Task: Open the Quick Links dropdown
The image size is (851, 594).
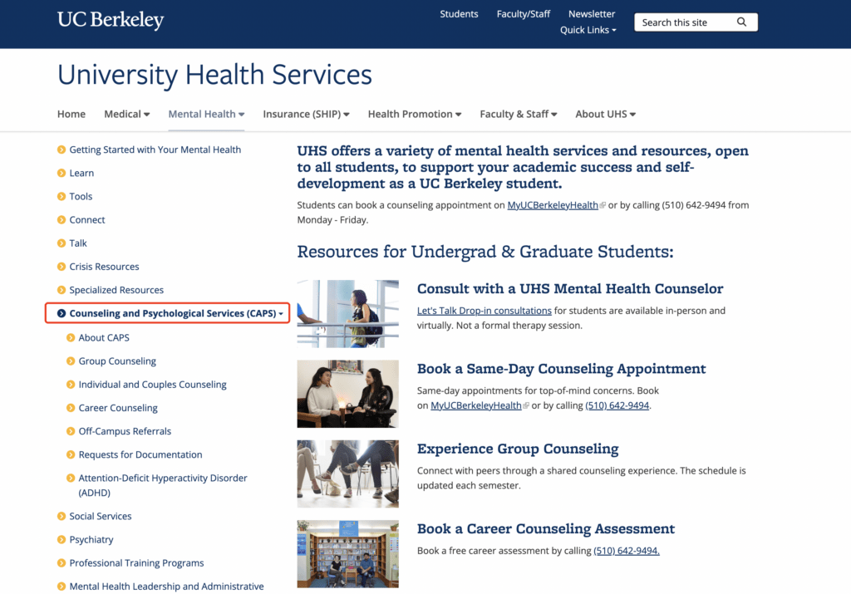Action: [x=588, y=30]
